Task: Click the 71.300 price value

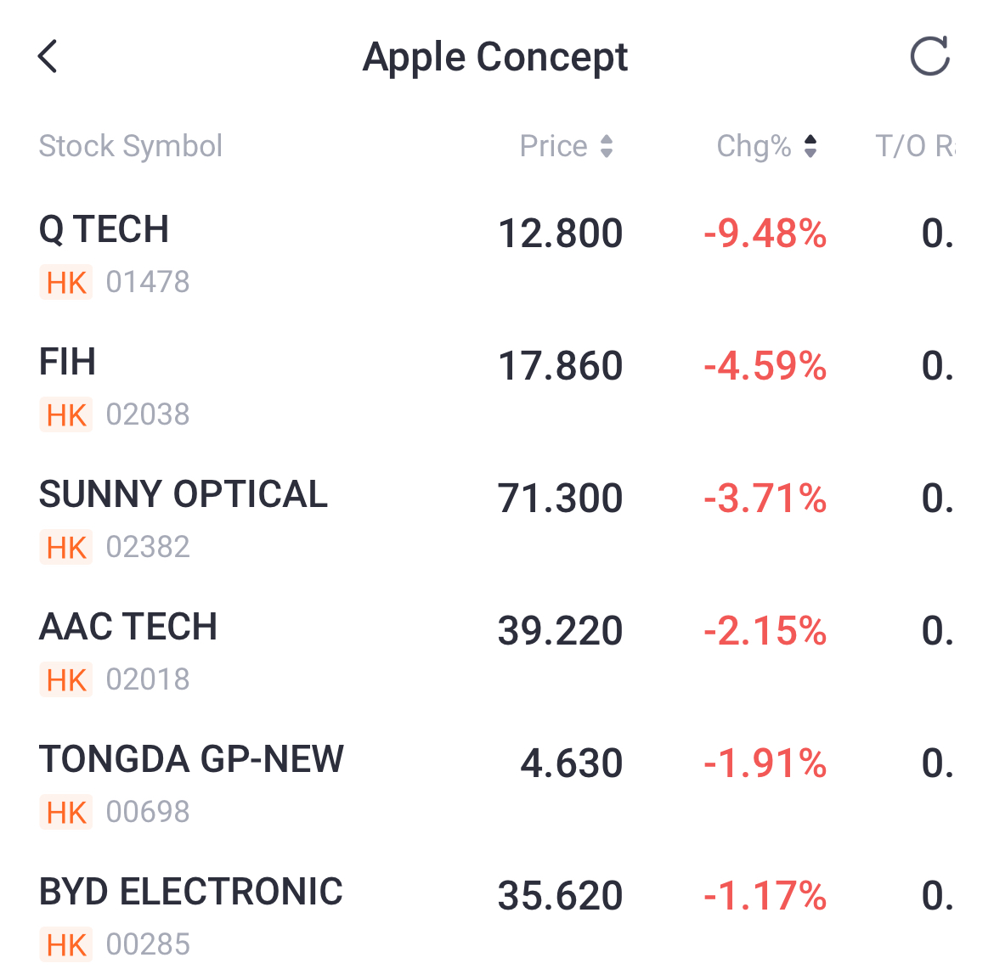Action: coord(561,499)
